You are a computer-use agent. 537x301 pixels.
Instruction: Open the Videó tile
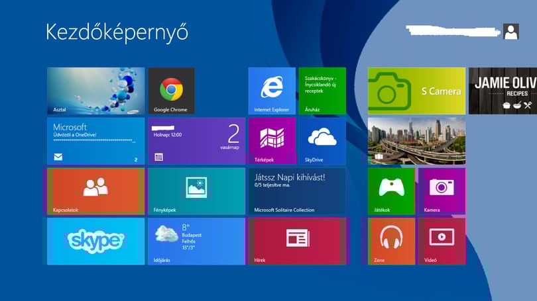(442, 241)
